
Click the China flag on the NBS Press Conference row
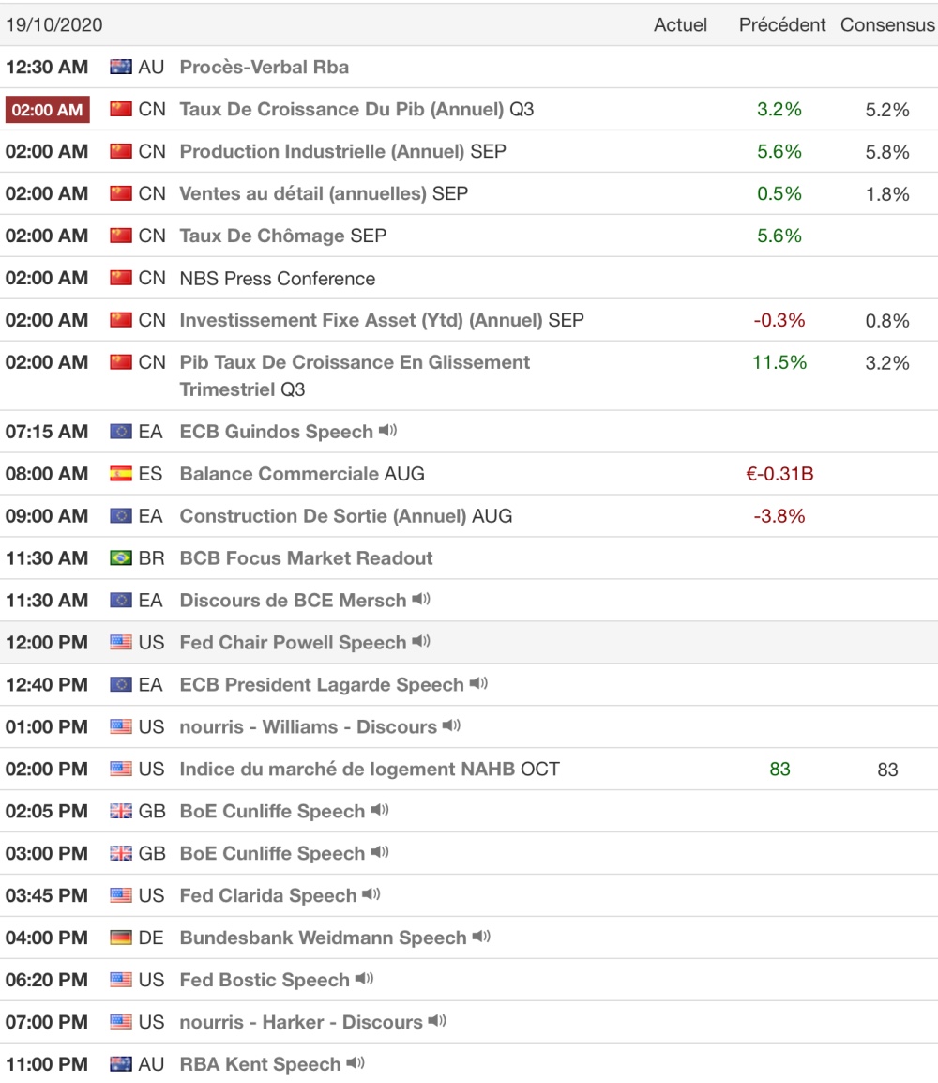(x=121, y=278)
